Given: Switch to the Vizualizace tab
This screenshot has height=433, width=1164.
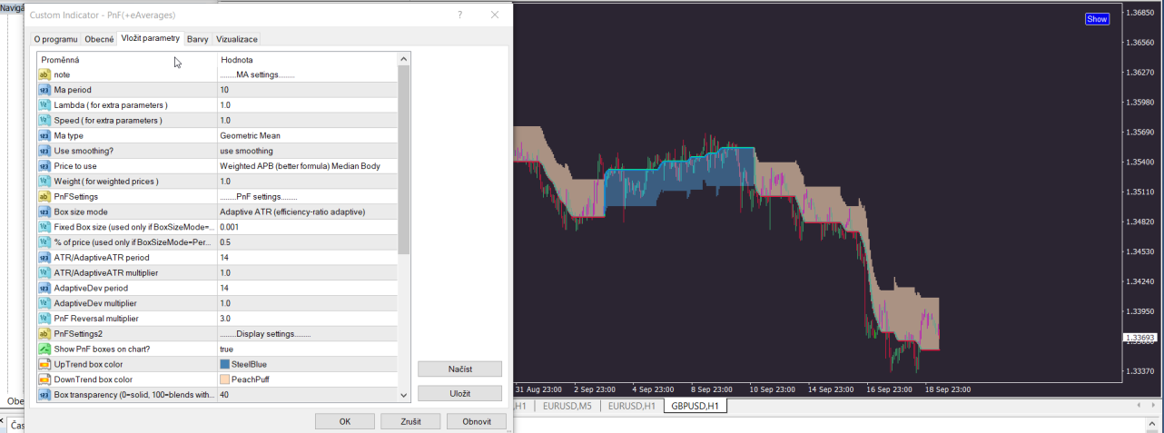Looking at the screenshot, I should pyautogui.click(x=237, y=39).
